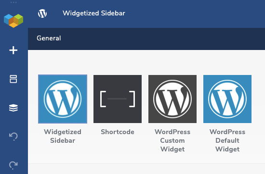Viewport: 265px width, 174px height.
Task: Undo the last change
Action: coord(13,137)
